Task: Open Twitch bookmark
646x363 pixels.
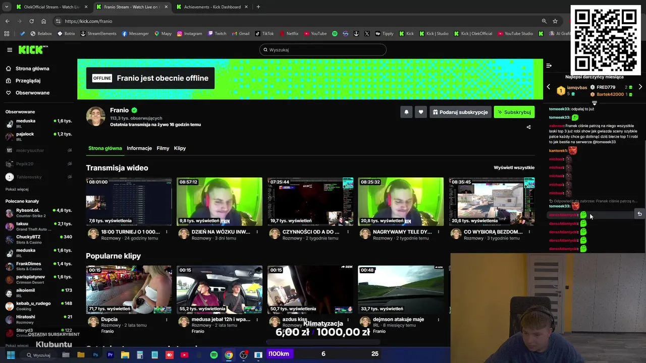Action: pyautogui.click(x=217, y=34)
